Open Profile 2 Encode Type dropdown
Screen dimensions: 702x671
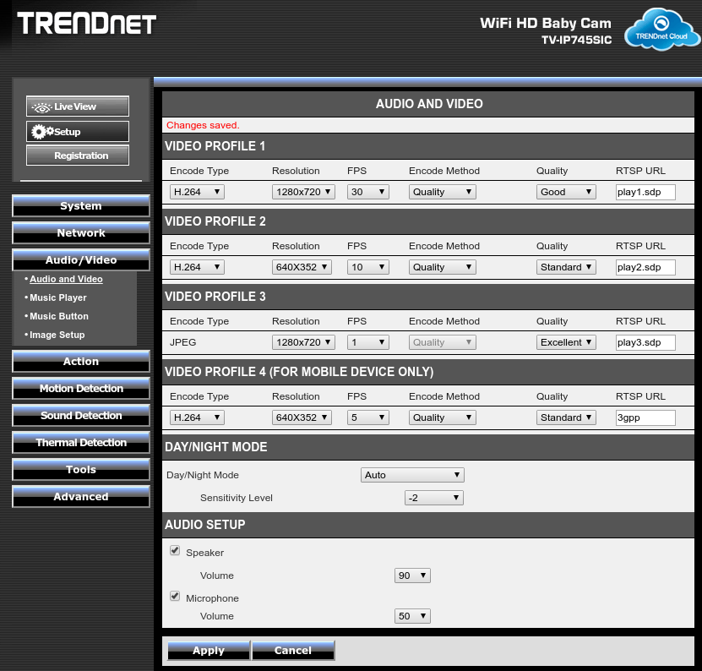pyautogui.click(x=197, y=267)
